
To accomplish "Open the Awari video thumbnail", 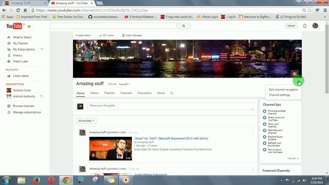I will (111, 149).
